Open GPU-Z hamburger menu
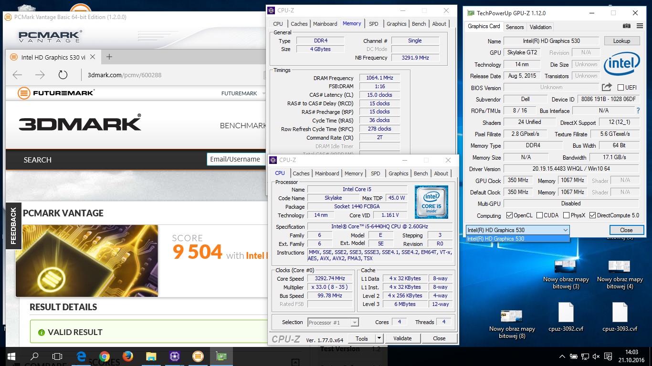Image resolution: width=652 pixels, height=366 pixels. [639, 26]
